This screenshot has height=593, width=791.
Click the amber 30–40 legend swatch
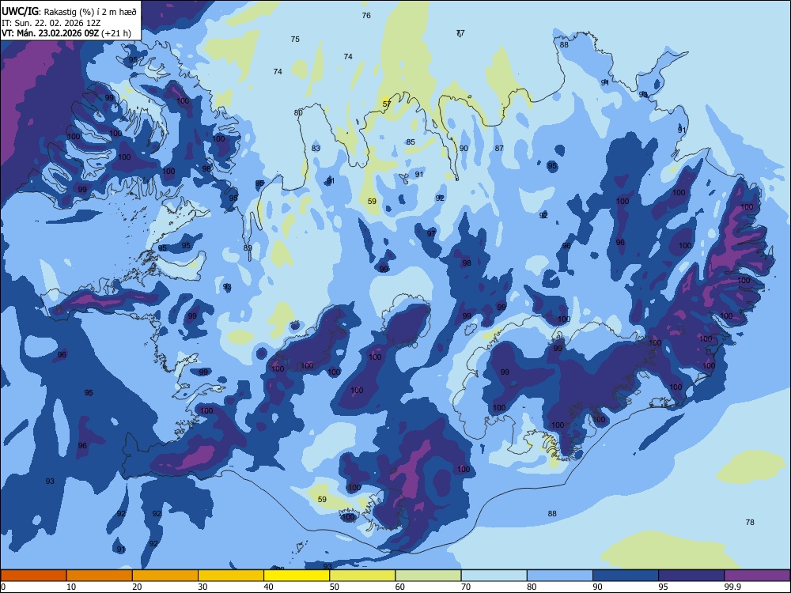(x=231, y=576)
